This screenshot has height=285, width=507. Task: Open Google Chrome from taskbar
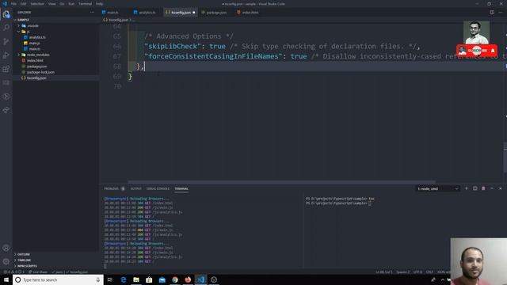175,279
